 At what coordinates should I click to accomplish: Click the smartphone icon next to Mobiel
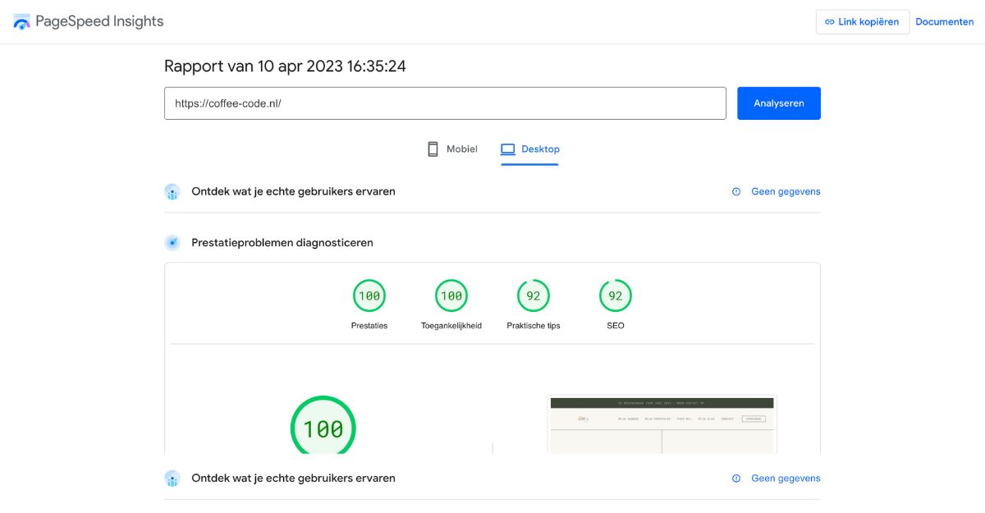click(x=432, y=149)
